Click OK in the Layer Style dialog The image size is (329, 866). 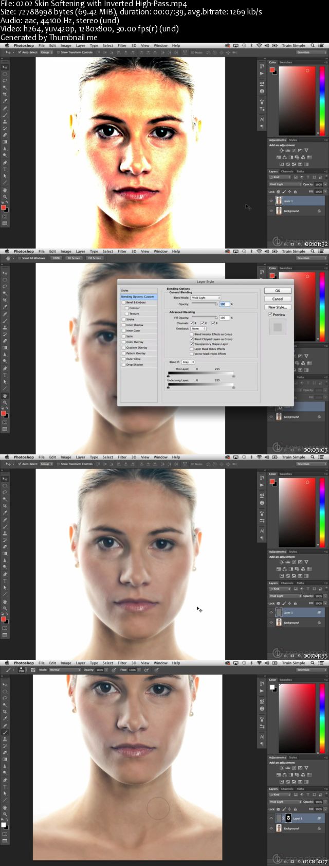coord(278,291)
